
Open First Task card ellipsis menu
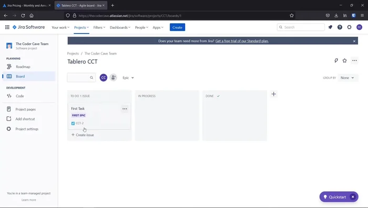click(125, 109)
